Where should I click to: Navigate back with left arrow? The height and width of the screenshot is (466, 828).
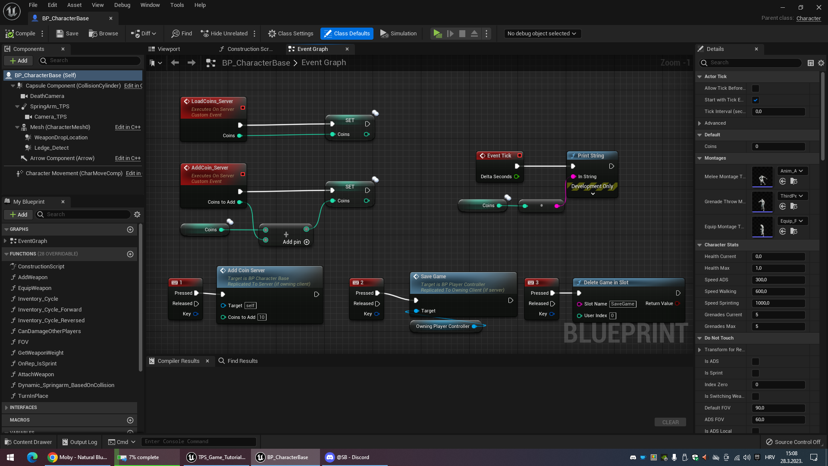pyautogui.click(x=175, y=63)
